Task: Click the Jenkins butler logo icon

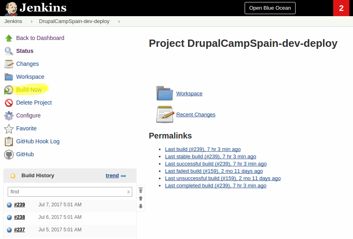Action: click(11, 8)
